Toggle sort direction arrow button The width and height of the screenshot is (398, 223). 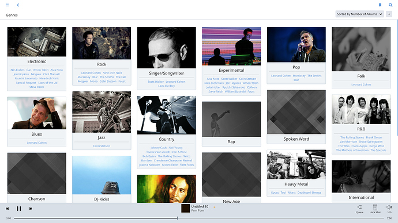click(389, 14)
